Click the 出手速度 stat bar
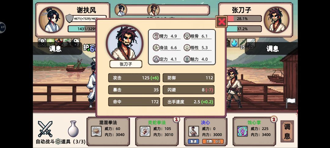 tap(189, 102)
